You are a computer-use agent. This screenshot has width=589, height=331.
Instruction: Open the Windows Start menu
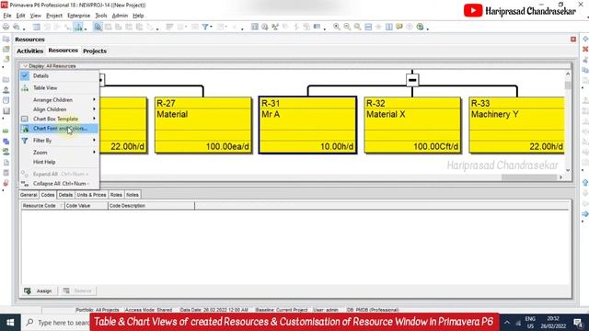(10, 323)
